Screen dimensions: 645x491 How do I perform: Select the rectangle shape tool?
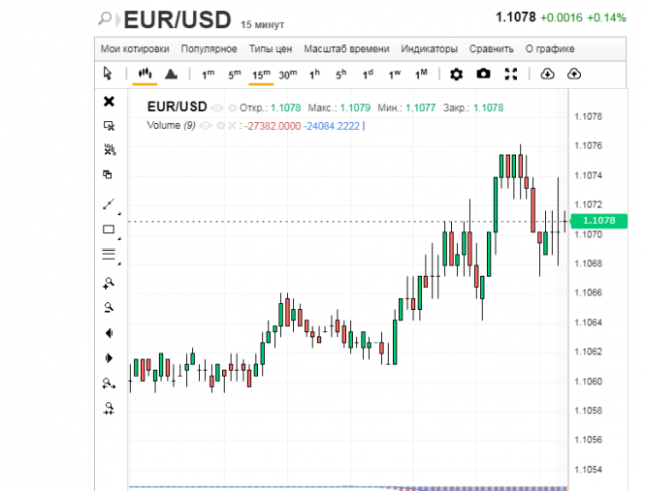click(x=109, y=230)
